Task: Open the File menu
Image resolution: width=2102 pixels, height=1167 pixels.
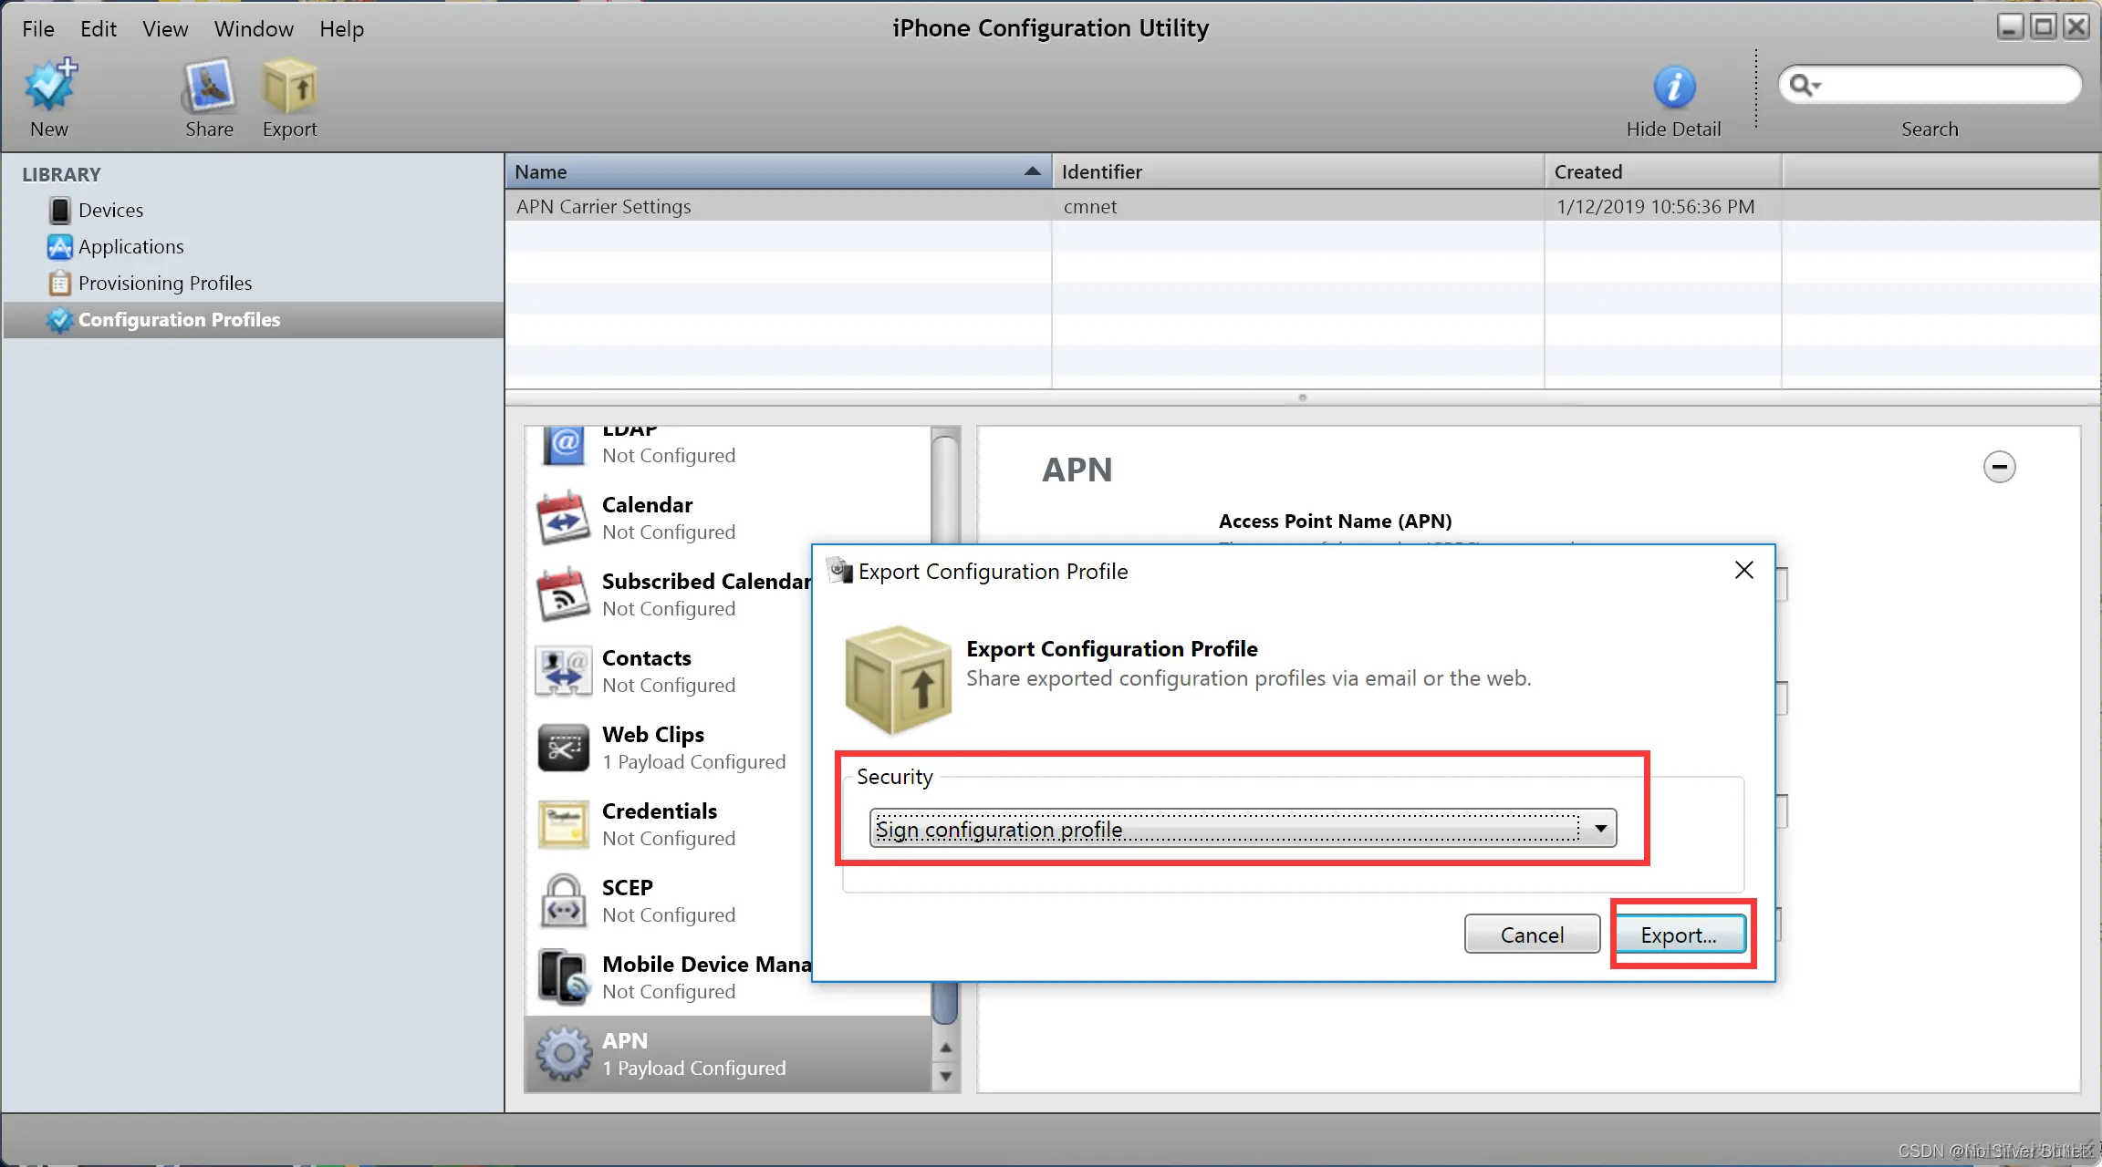Action: pos(37,29)
